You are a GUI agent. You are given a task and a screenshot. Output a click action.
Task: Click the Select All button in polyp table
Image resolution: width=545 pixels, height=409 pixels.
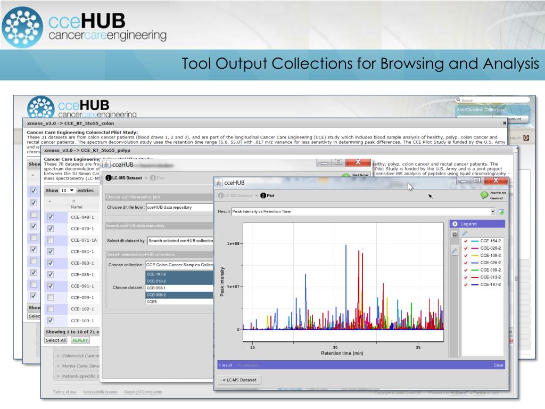pyautogui.click(x=55, y=340)
